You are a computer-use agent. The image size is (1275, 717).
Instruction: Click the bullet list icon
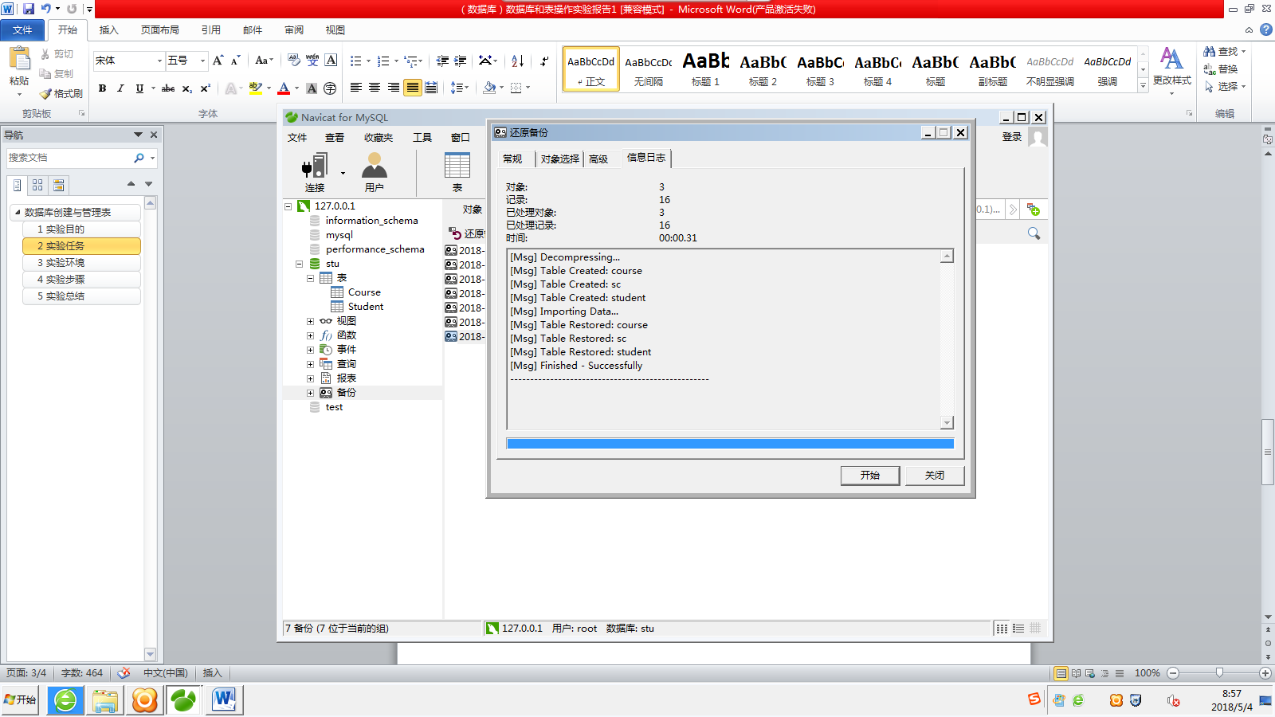(x=356, y=61)
